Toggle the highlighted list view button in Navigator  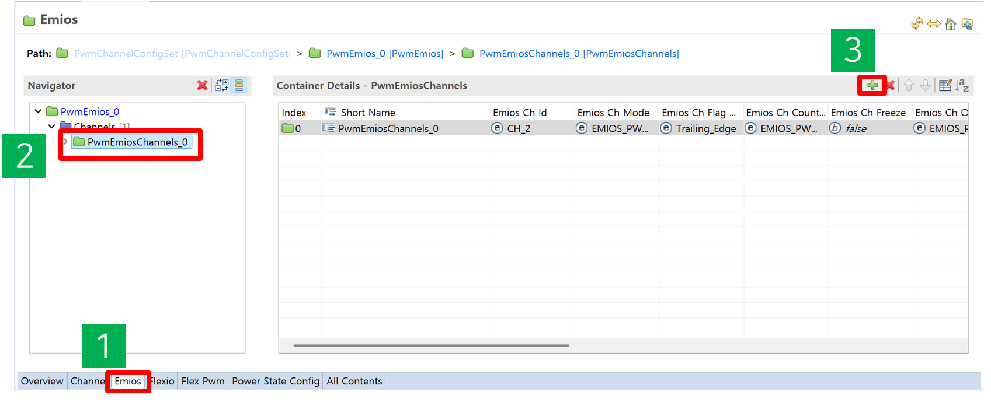pyautogui.click(x=239, y=86)
